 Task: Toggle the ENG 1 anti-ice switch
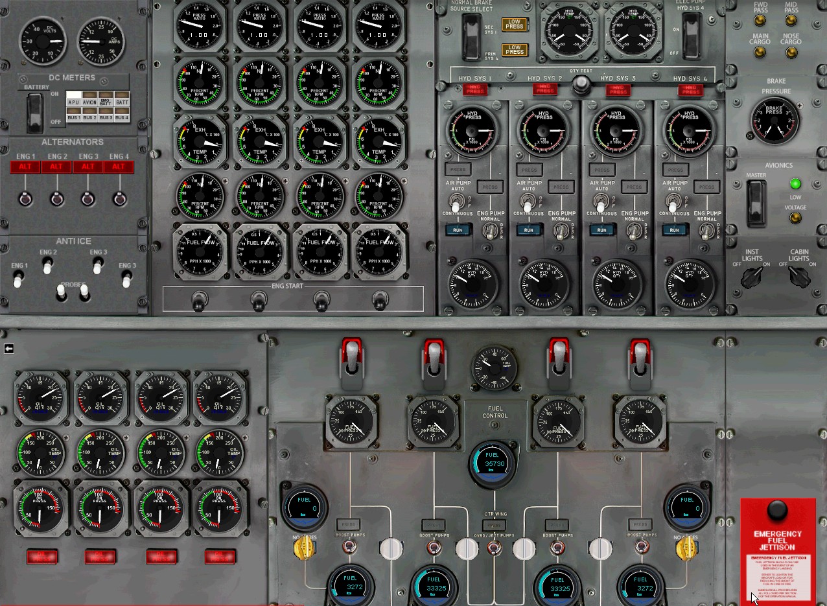tap(19, 279)
